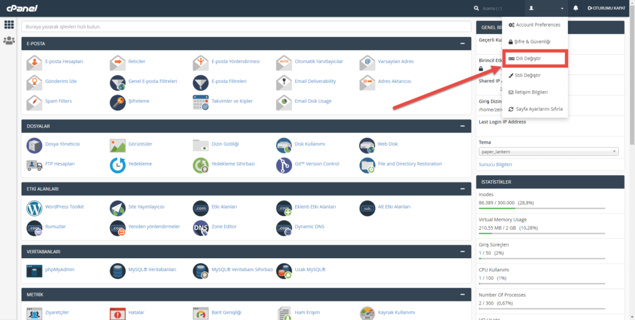
Task: Open the Sunucu Bilgileri link
Action: (x=495, y=165)
